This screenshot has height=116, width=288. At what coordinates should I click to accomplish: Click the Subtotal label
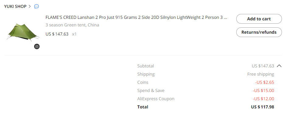[146, 66]
